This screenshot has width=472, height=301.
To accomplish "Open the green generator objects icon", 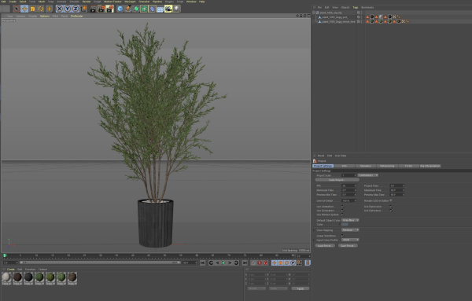I will pyautogui.click(x=136, y=9).
